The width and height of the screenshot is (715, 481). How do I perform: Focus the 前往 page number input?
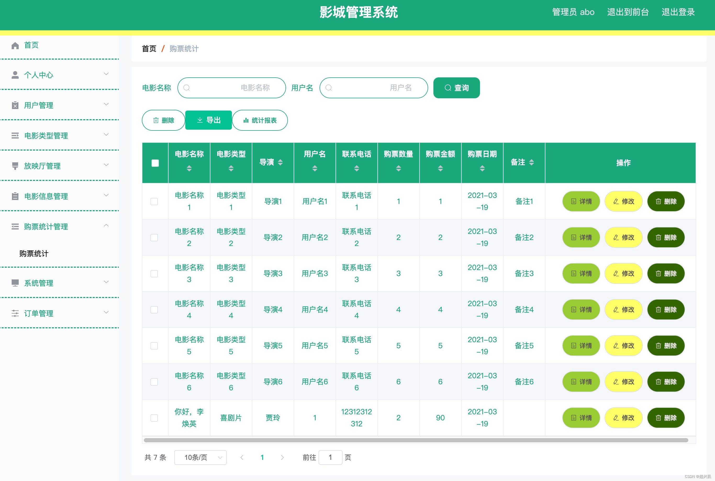(331, 457)
